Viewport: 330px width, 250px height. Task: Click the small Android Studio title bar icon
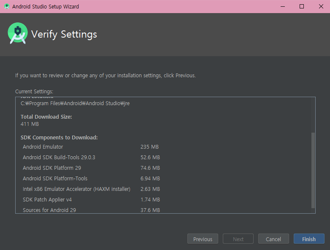point(7,6)
